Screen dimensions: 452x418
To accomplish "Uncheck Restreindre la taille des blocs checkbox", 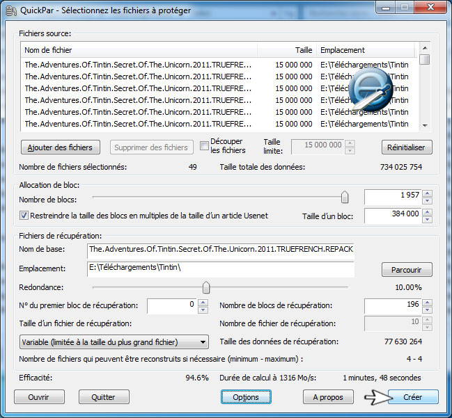I will [24, 216].
